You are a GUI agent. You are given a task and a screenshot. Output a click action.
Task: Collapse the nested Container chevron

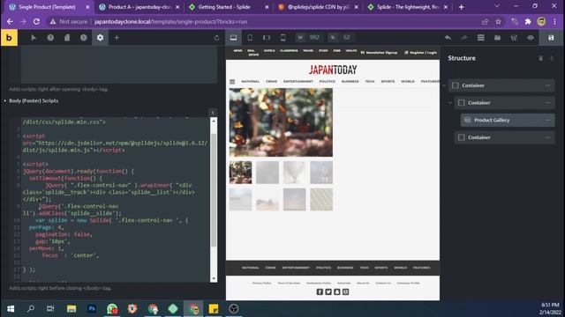(450, 103)
